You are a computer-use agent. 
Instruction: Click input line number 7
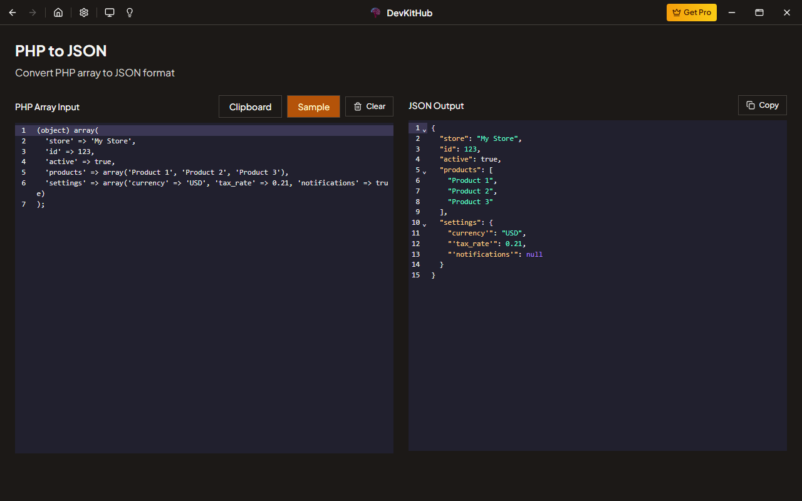pos(24,204)
